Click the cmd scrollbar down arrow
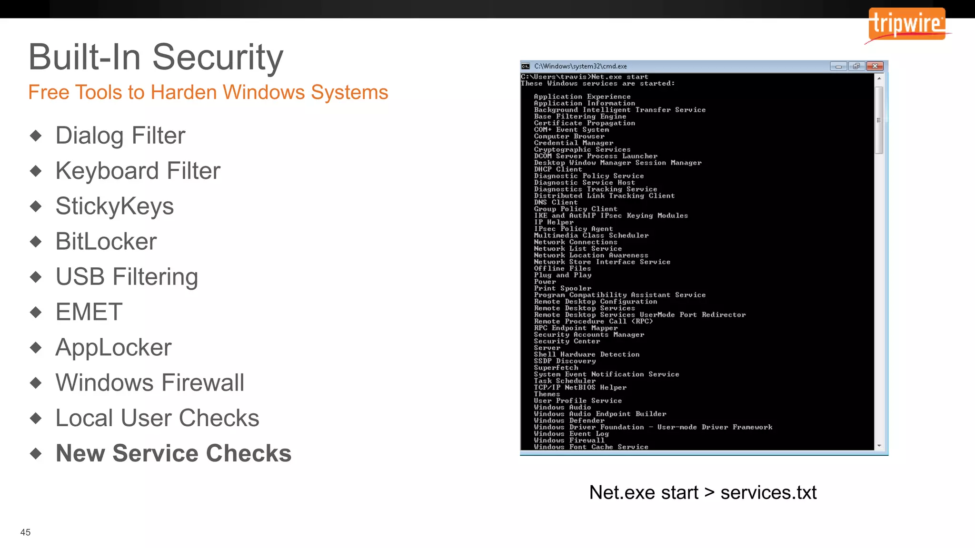This screenshot has width=975, height=548. [879, 446]
